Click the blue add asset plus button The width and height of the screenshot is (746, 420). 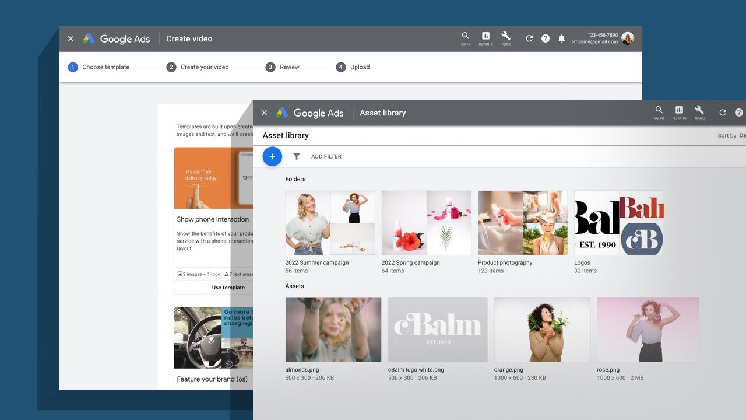click(272, 156)
